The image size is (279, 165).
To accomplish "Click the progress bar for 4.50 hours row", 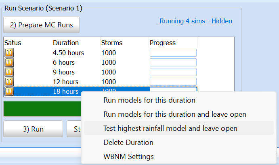I will (x=173, y=53).
